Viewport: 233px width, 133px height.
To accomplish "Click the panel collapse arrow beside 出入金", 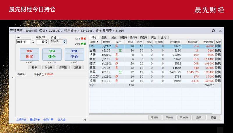I will pyautogui.click(x=84, y=120).
